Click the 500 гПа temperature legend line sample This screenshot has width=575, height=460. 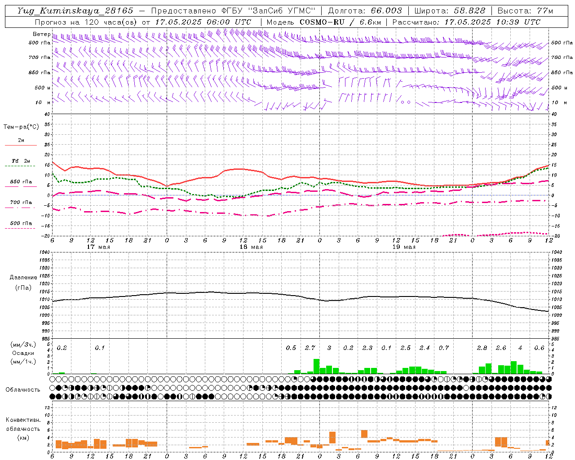(20, 228)
